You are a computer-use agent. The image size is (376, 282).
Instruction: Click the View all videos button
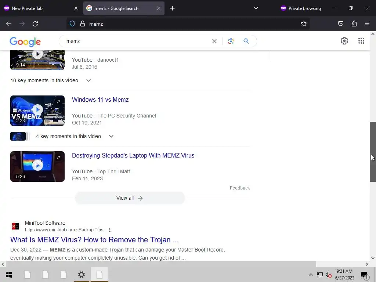tap(130, 198)
